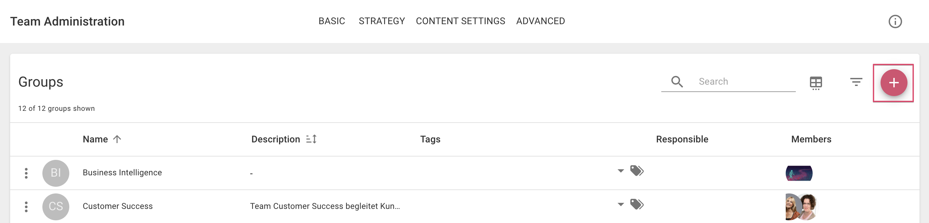This screenshot has height=223, width=929.
Task: Open the Customer Success row three-dot menu
Action: click(26, 207)
